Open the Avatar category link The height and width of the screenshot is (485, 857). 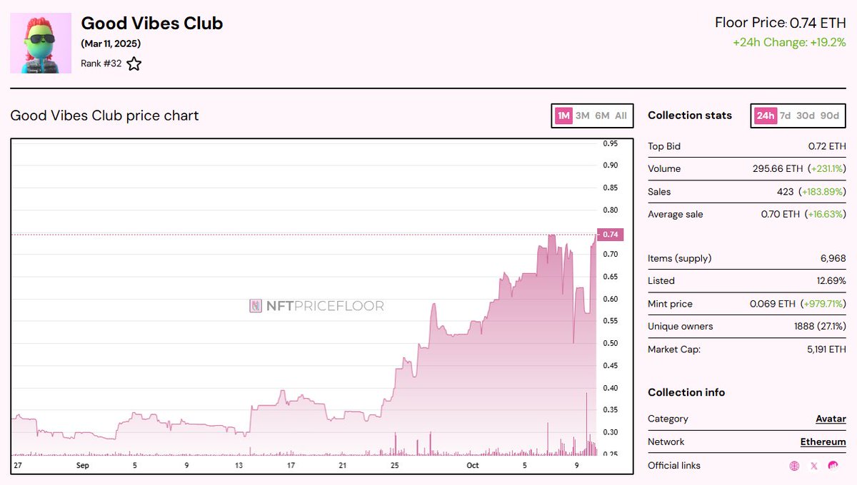(831, 419)
